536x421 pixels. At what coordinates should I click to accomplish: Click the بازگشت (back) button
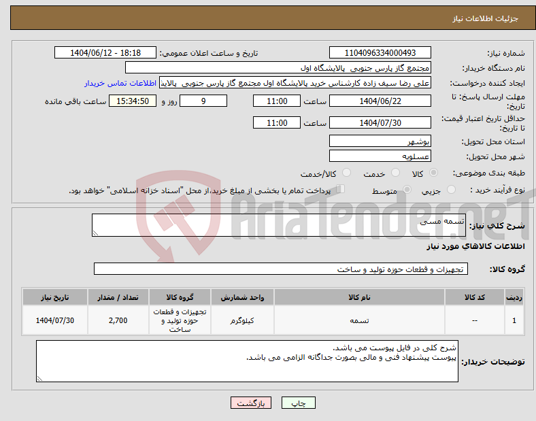tap(251, 403)
